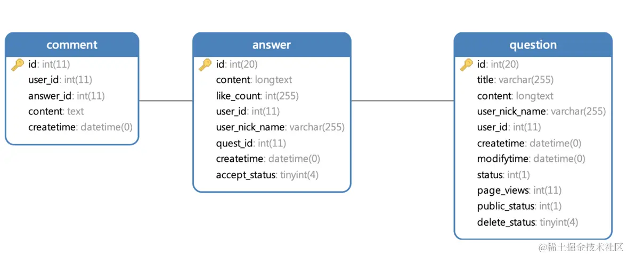
Task: Select the relationship line between answer and question
Action: click(402, 101)
